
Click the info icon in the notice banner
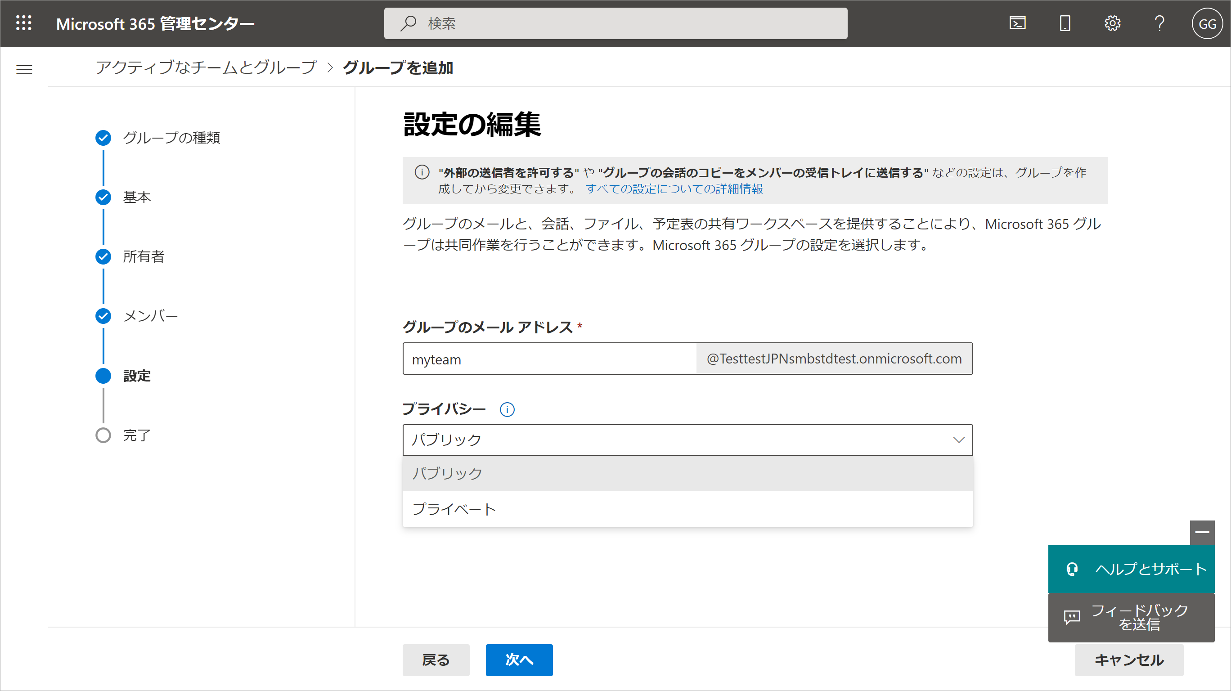422,172
